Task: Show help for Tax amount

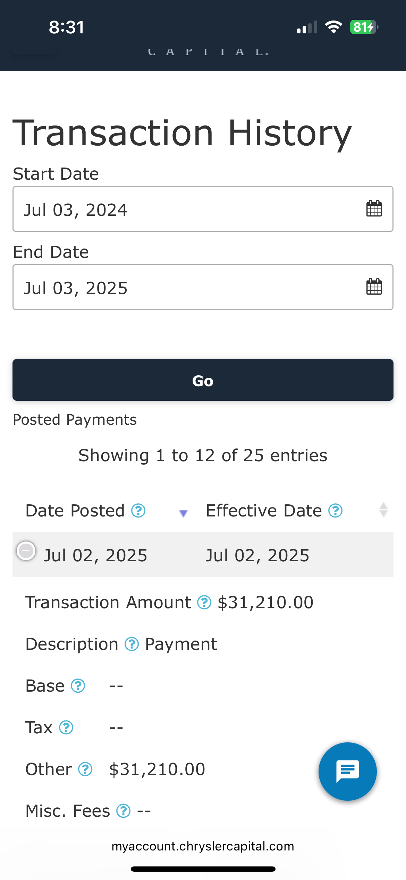Action: pyautogui.click(x=66, y=727)
